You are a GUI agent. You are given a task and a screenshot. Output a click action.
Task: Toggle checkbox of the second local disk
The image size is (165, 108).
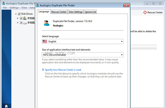pos(21,23)
